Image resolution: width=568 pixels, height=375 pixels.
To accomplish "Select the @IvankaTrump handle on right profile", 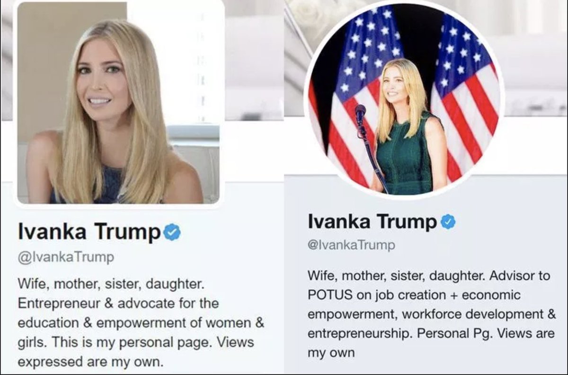I will (351, 245).
